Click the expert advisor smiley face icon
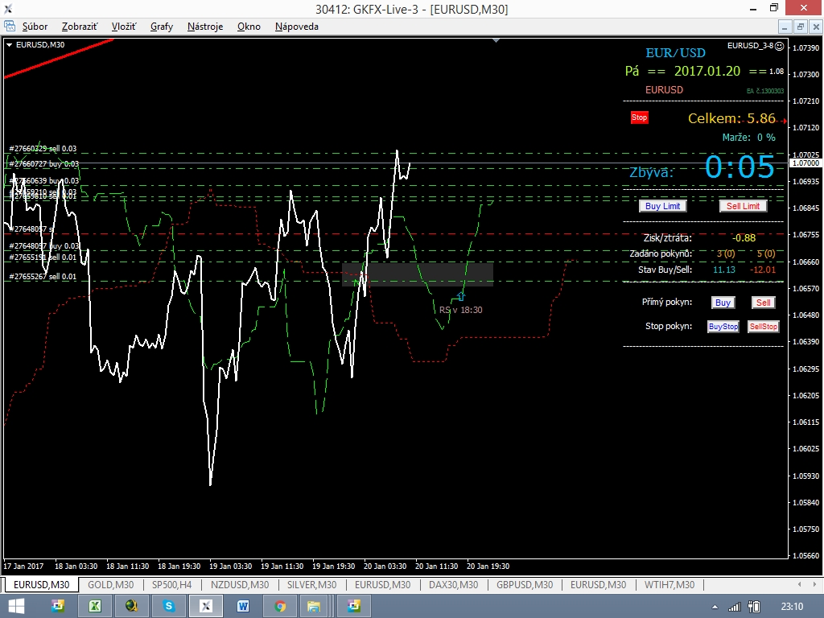Screen dimensions: 824x618 [x=779, y=46]
